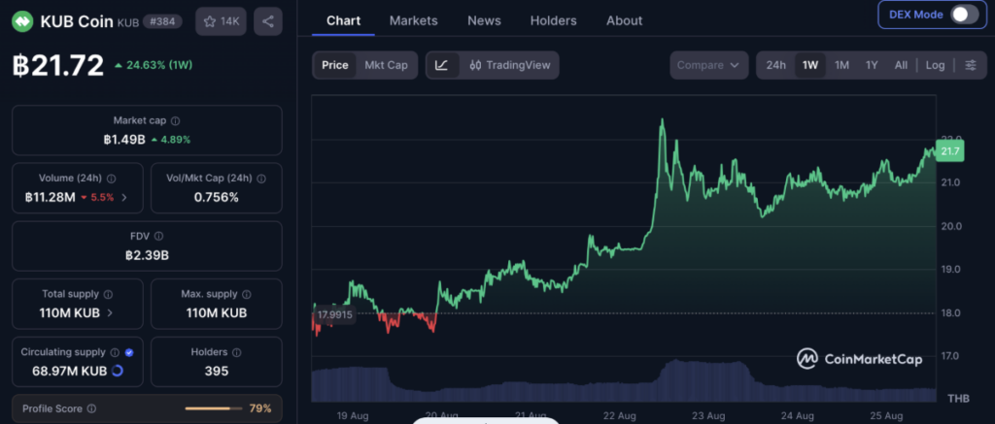Click the #384 rank badge
Screen dimensions: 995x424
[162, 21]
